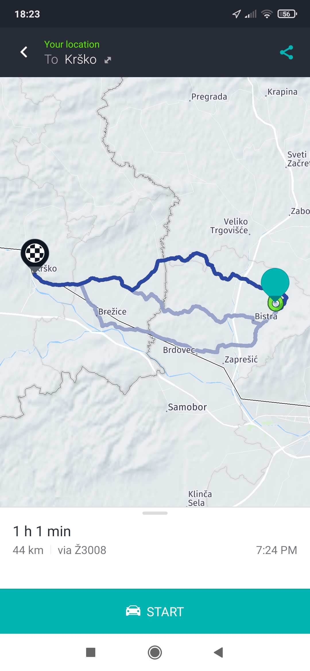Expand route panel using the drag handle
This screenshot has width=310, height=671.
pyautogui.click(x=155, y=513)
